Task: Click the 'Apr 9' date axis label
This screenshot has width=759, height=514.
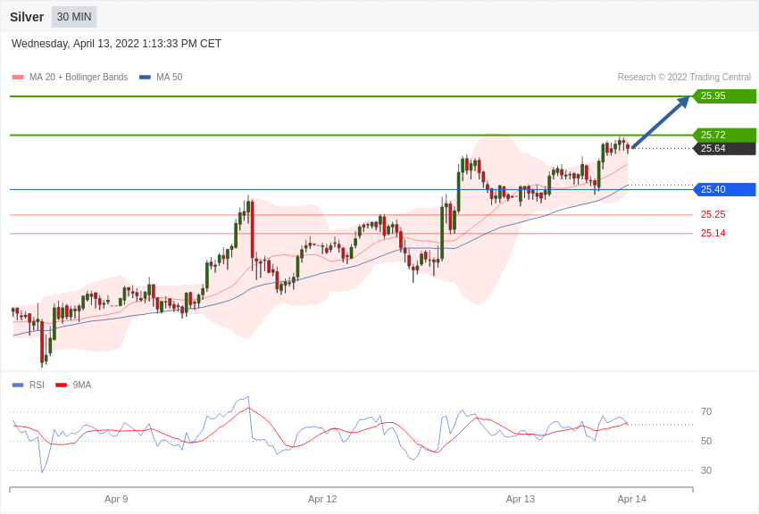Action: [x=116, y=499]
